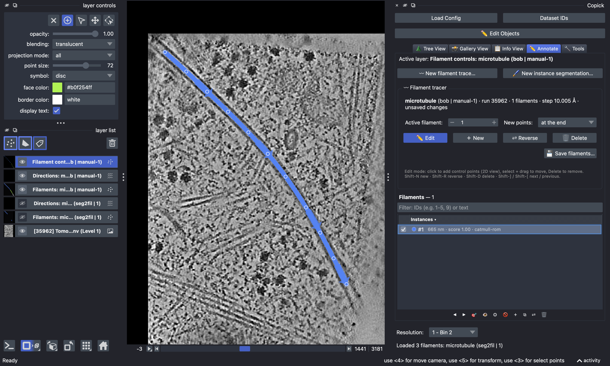Delete selected layer with trash icon
Screen dimensions: 610x366
112,143
